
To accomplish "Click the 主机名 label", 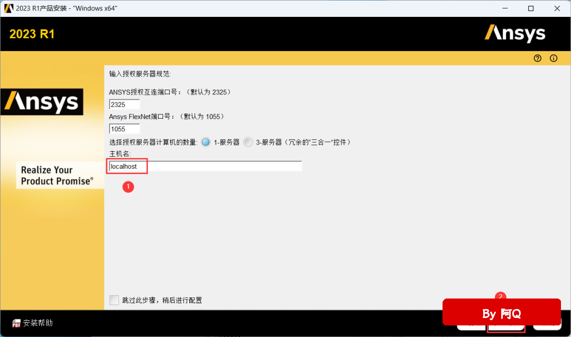I will point(120,153).
